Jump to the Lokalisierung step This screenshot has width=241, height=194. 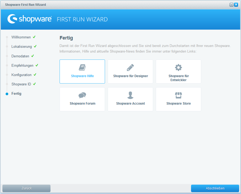[x=21, y=47]
